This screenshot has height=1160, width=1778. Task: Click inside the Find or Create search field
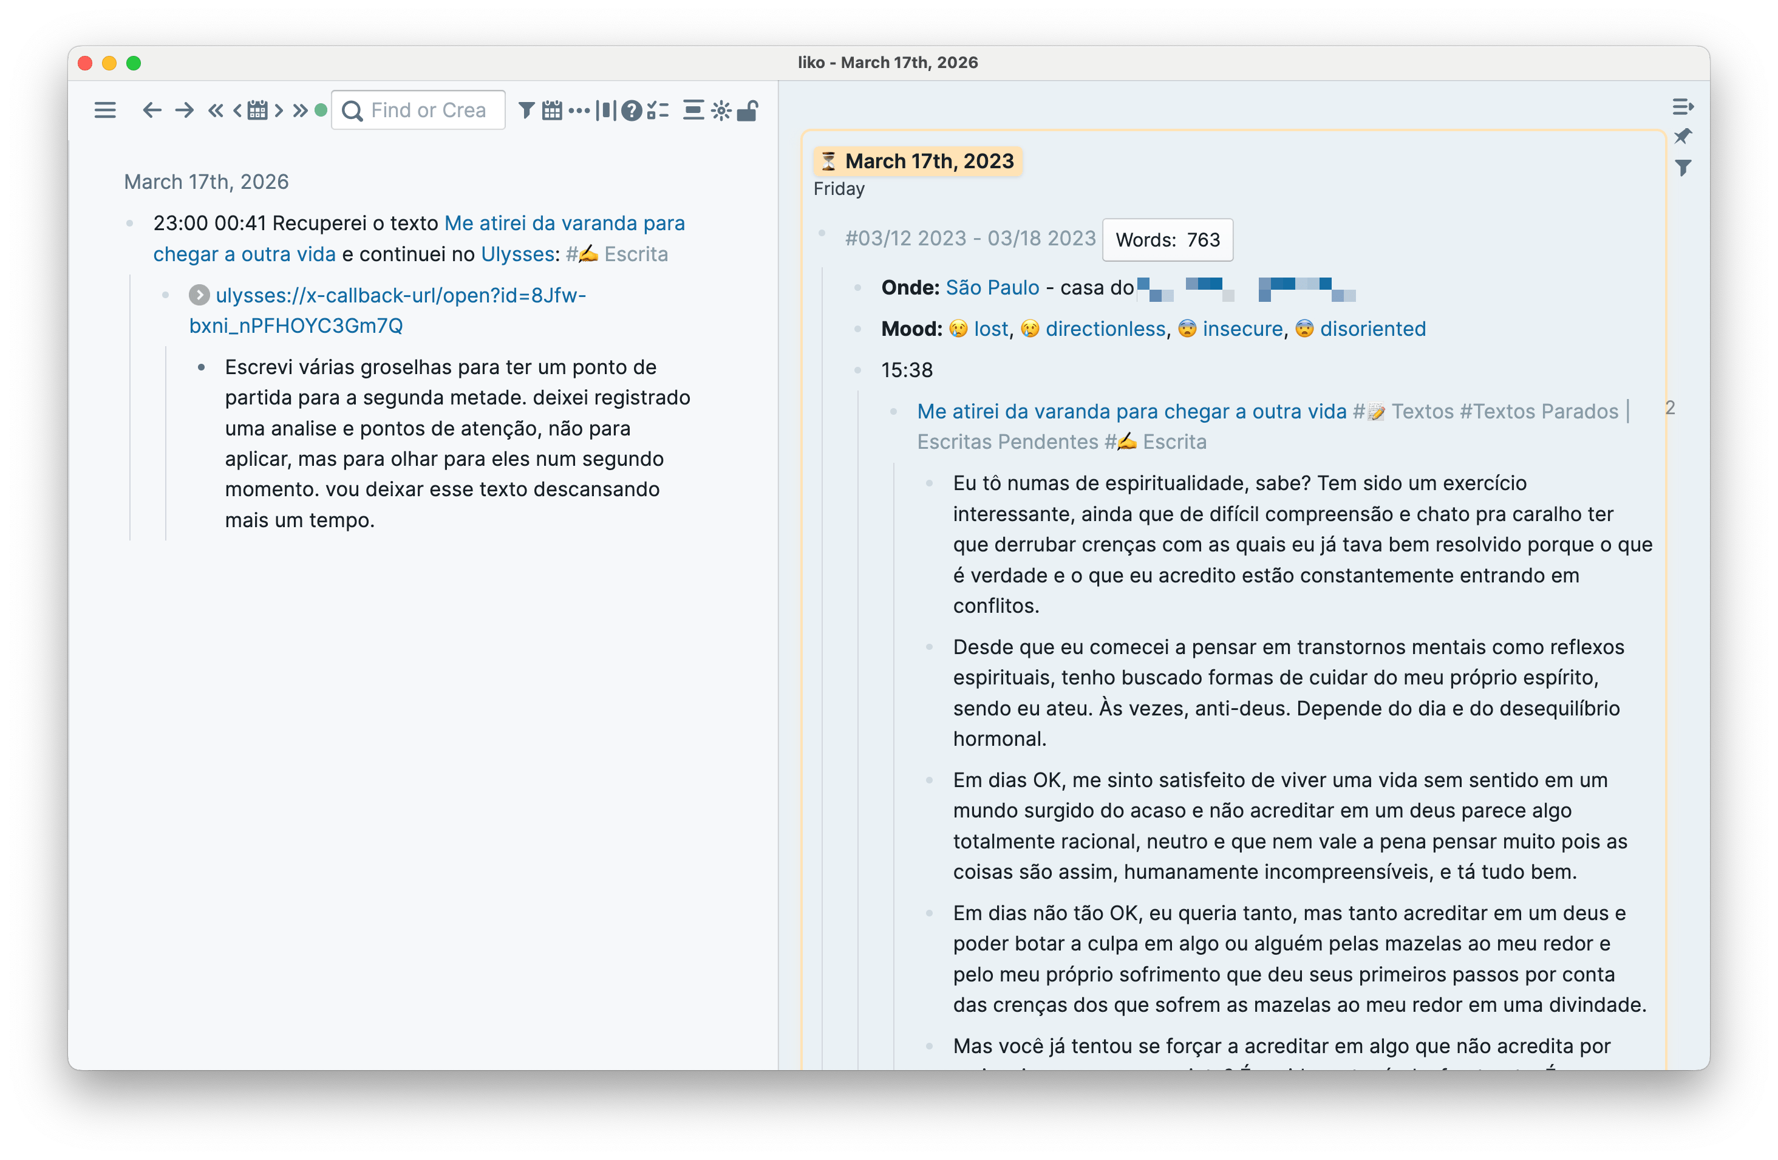pos(418,111)
